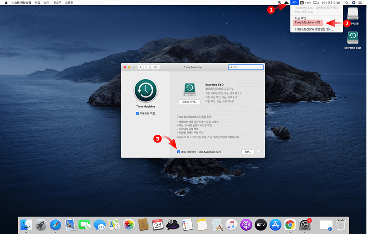367x234 pixels.
Task: Open the Time Machine menu bar icon
Action: tap(294, 3)
